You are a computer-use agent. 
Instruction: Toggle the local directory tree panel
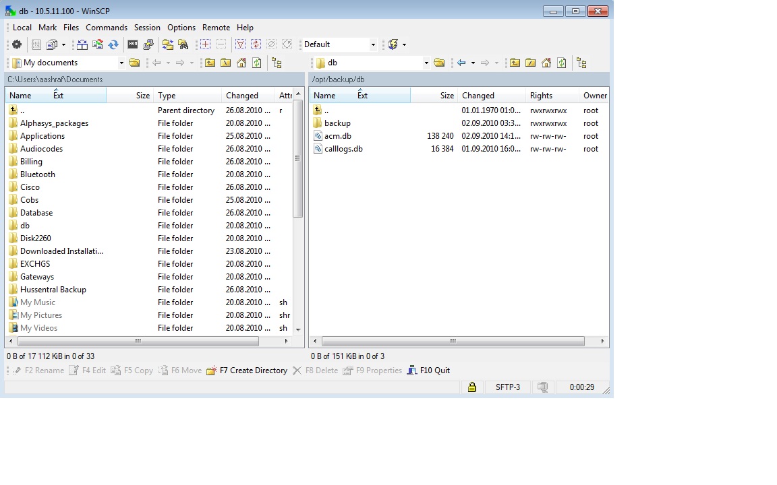(x=277, y=63)
